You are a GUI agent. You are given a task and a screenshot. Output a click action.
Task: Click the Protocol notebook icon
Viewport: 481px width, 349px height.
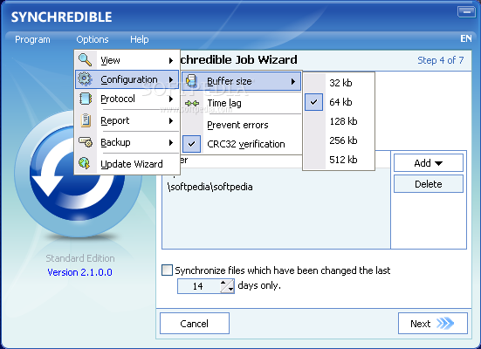pyautogui.click(x=85, y=99)
